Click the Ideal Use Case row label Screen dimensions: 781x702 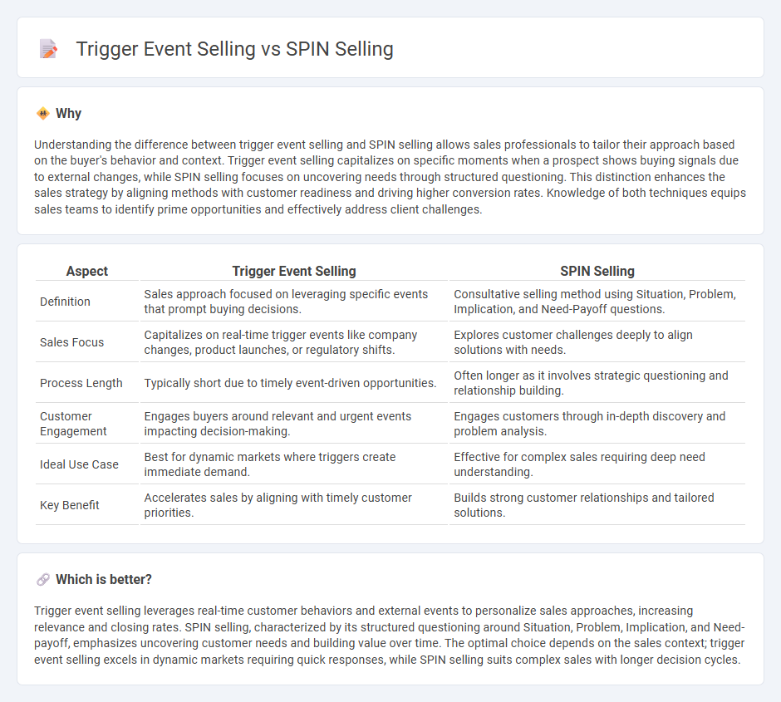pyautogui.click(x=79, y=464)
